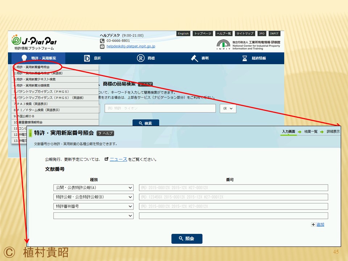Screen dimensions: 348x261
Task: Select 1.特許・実用新案番号照会 menu item
Action: (55, 67)
